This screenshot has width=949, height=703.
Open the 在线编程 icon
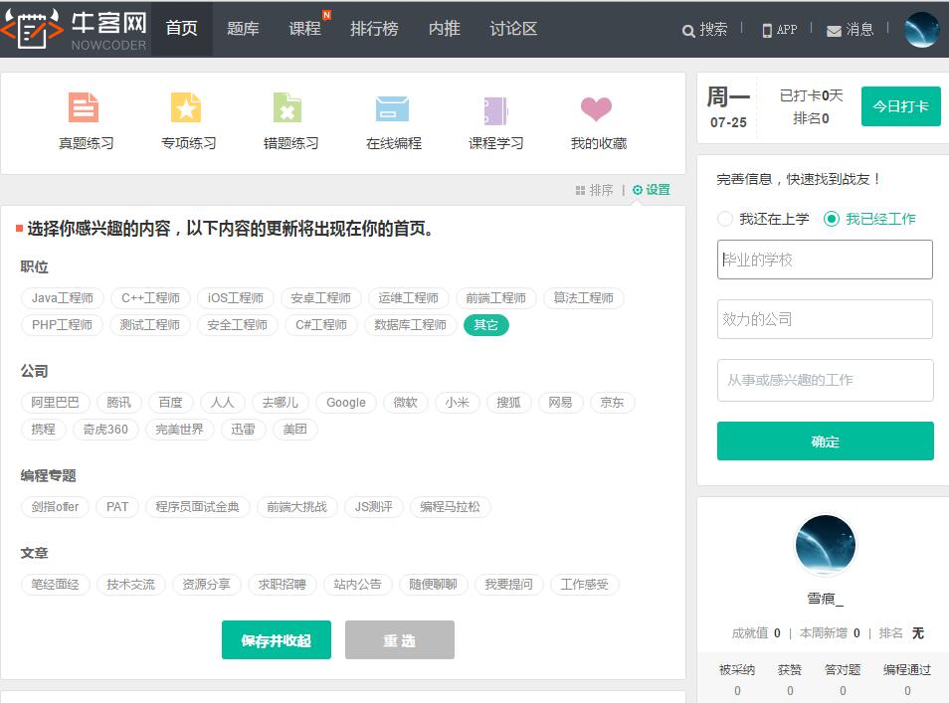point(392,107)
